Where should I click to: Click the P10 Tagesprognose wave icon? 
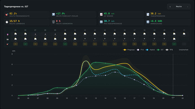pos(101,22)
